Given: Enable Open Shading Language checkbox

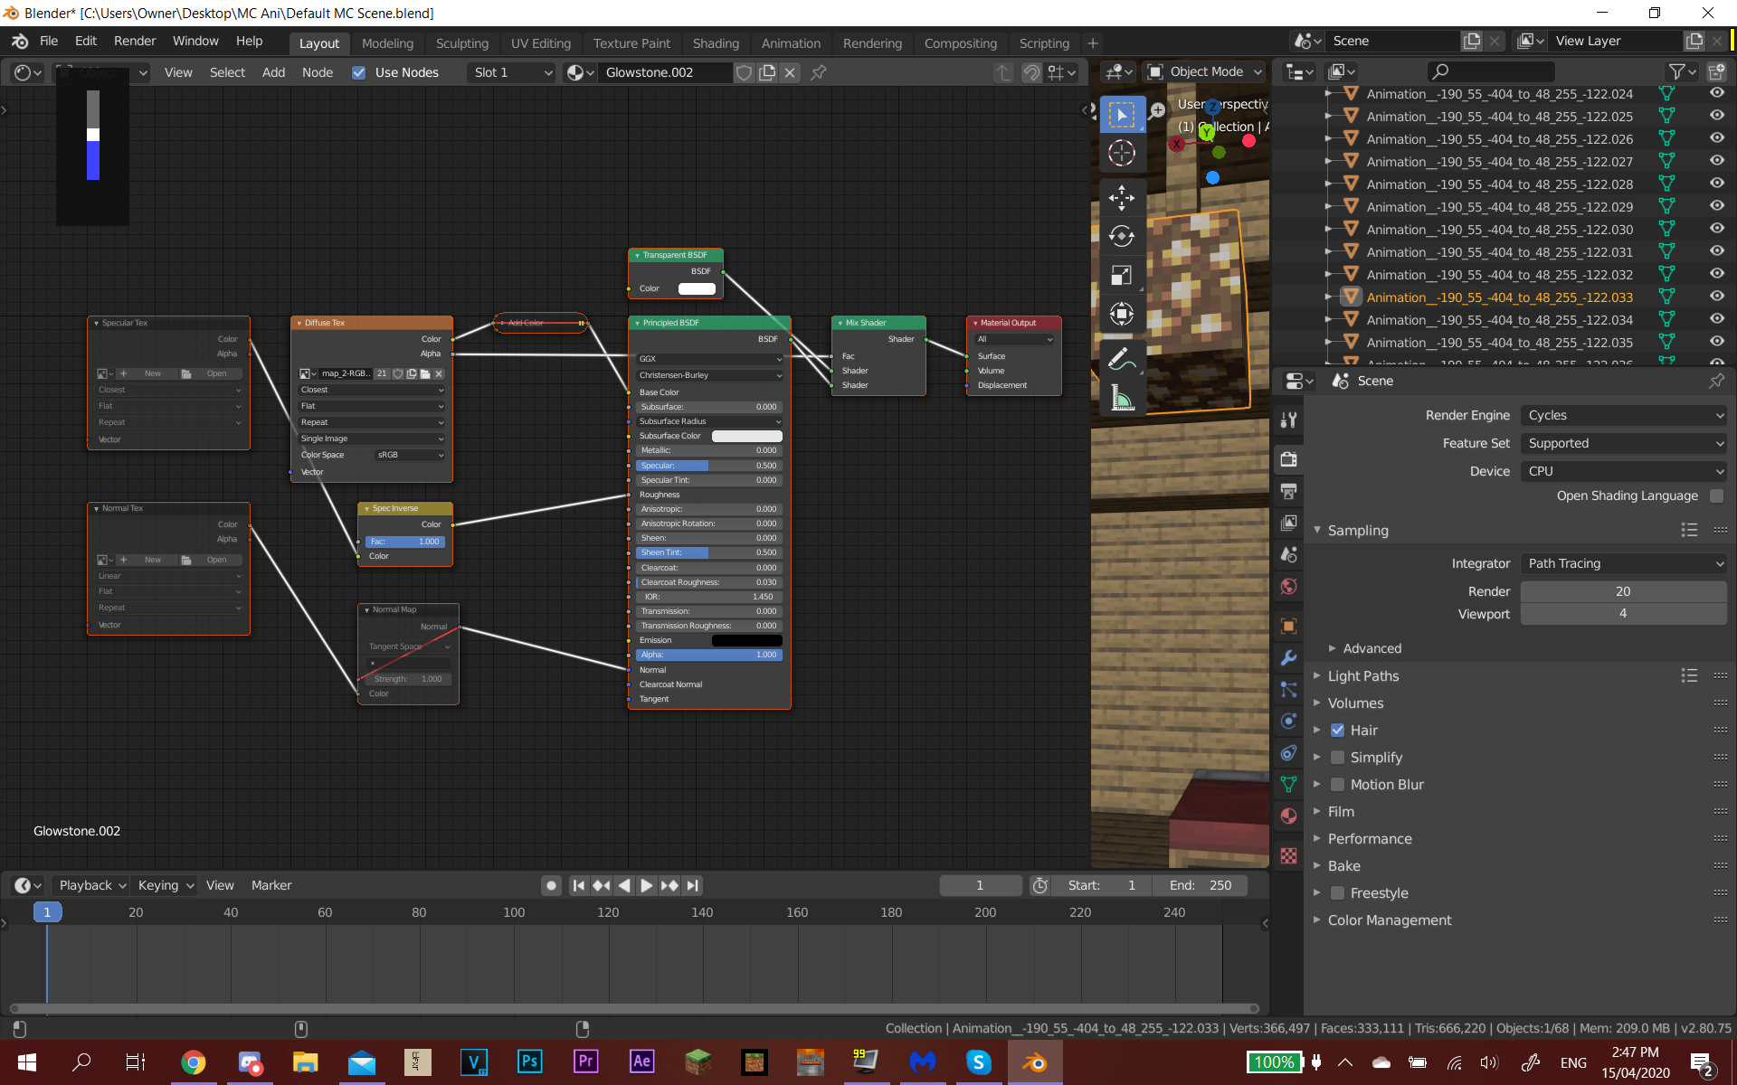Looking at the screenshot, I should point(1717,495).
